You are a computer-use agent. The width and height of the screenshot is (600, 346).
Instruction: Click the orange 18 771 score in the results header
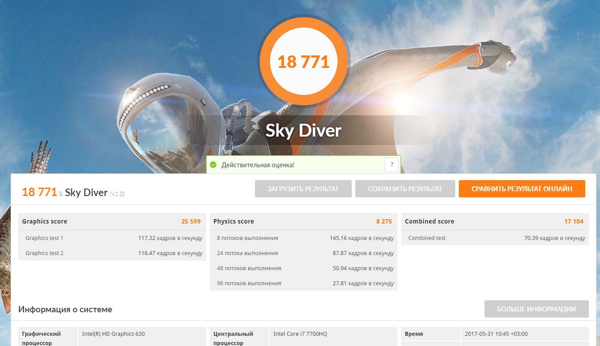[40, 192]
